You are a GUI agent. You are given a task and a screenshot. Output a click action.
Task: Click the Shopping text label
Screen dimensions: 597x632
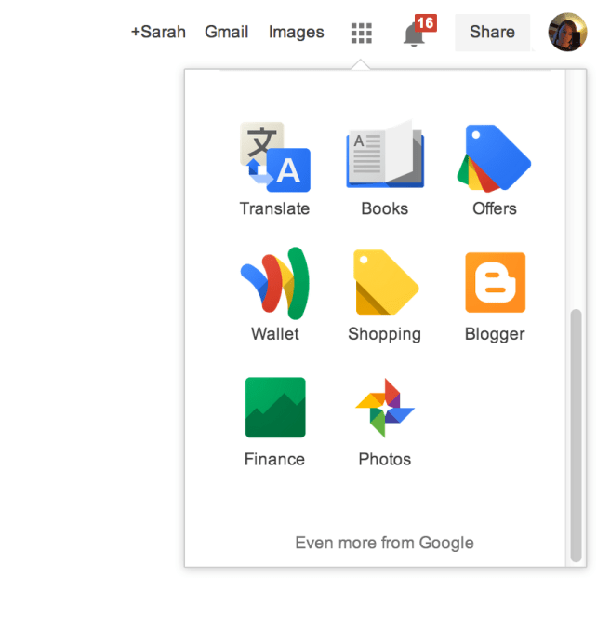coord(384,334)
